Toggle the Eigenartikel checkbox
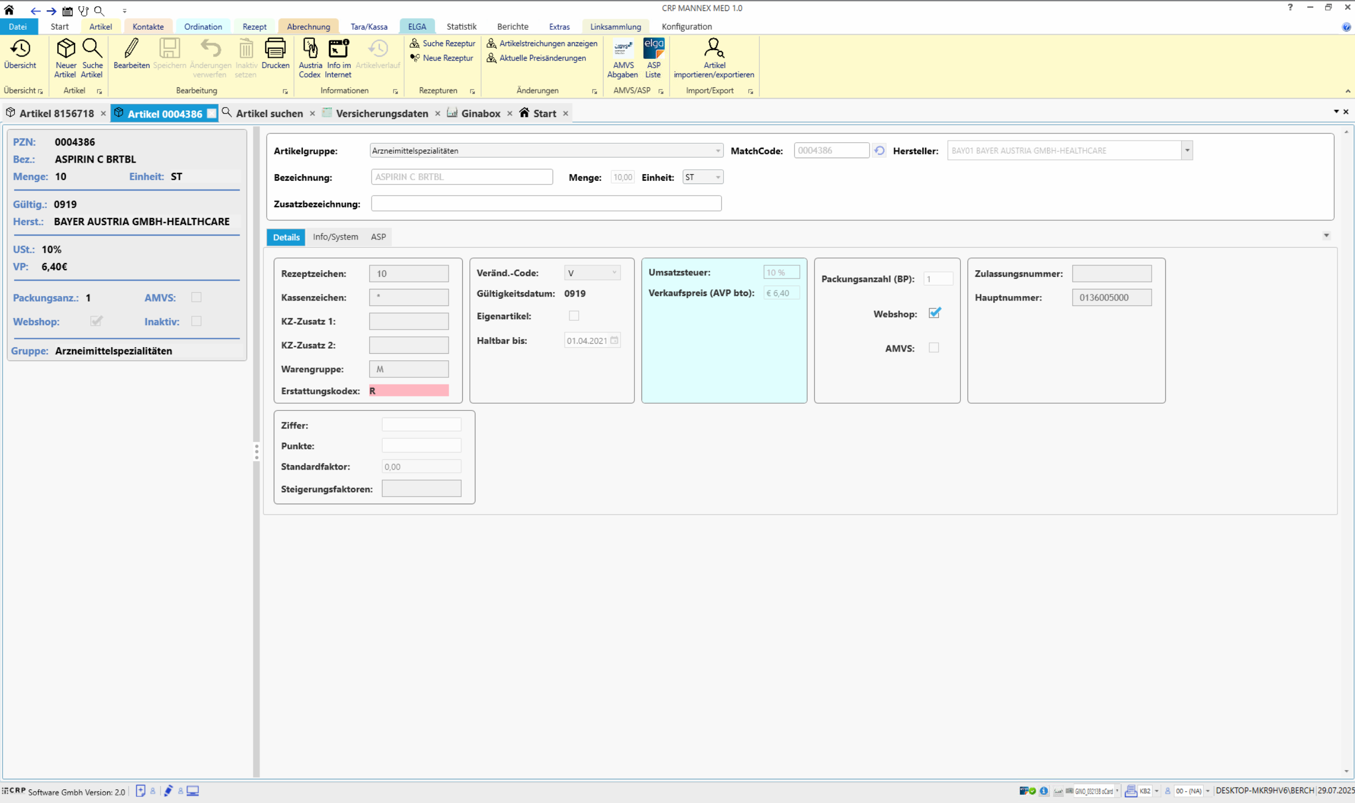This screenshot has width=1355, height=803. (x=574, y=316)
